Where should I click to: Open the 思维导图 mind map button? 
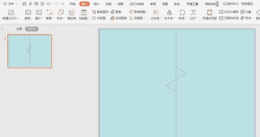point(138,12)
